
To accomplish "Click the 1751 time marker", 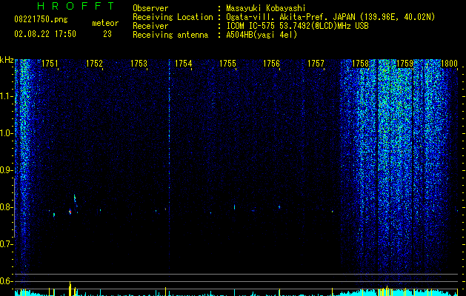I will [50, 64].
